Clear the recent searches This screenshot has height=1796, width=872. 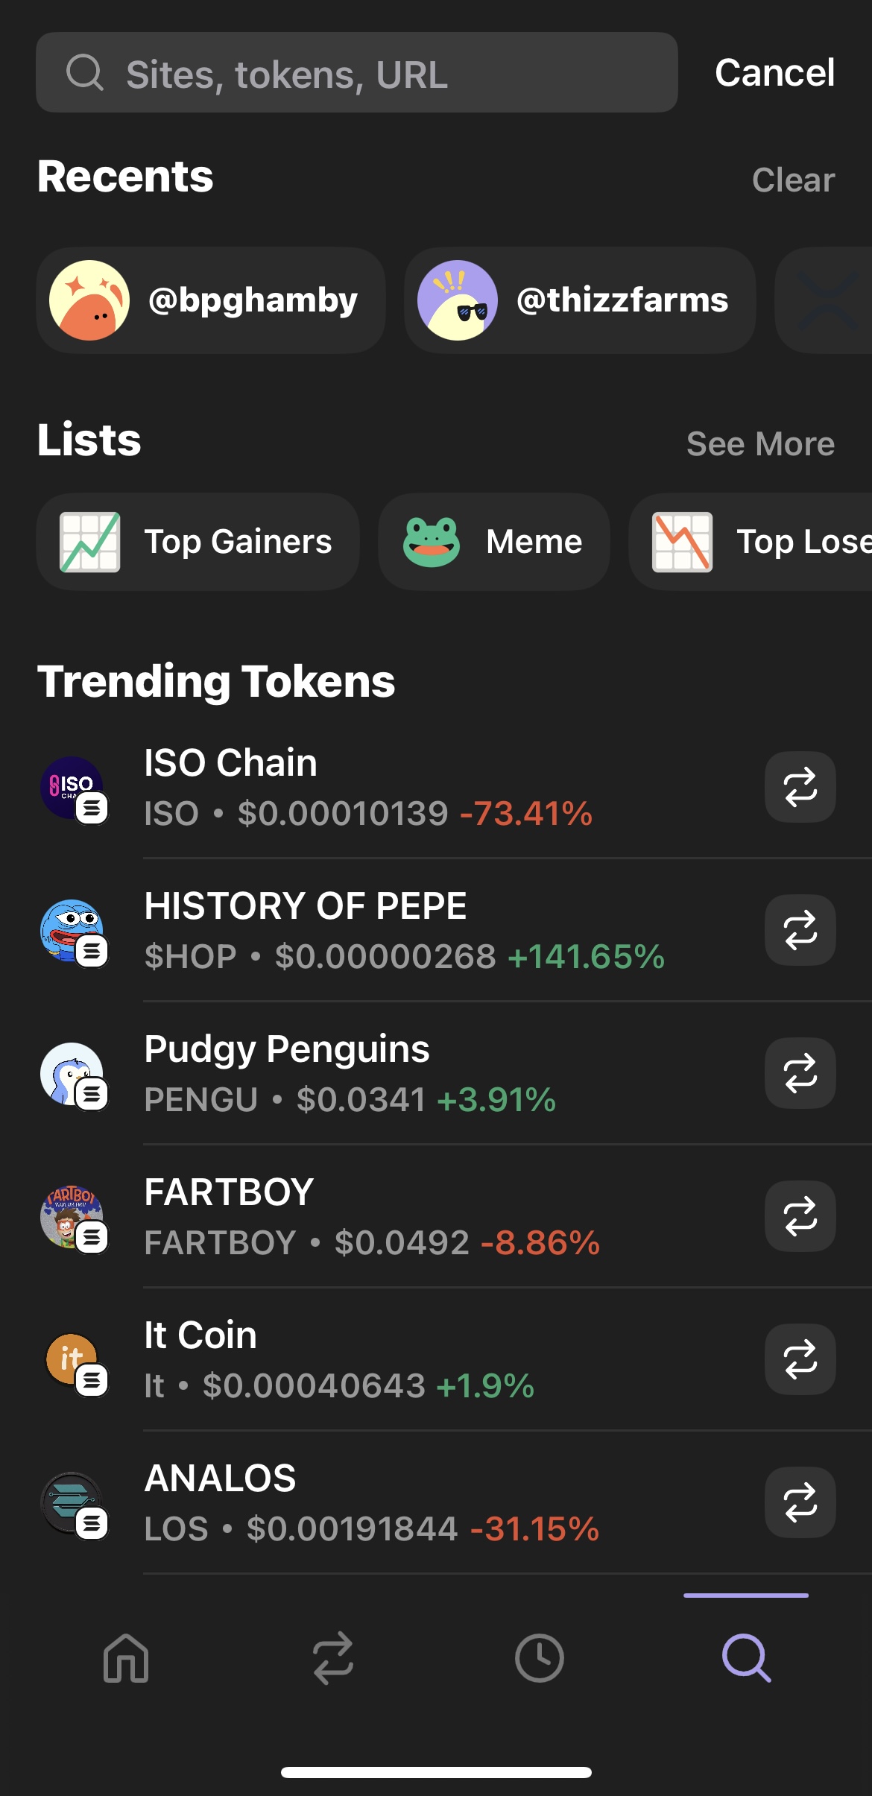793,180
